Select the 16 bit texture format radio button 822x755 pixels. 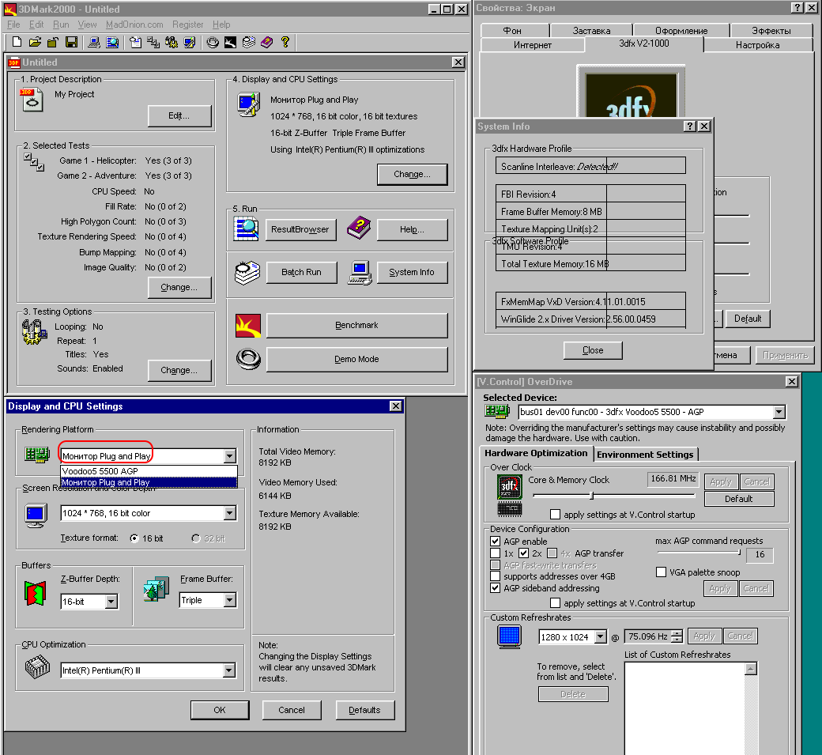click(134, 538)
